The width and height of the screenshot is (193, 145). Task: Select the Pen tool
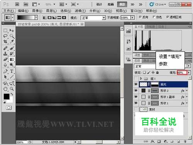pos(5,71)
